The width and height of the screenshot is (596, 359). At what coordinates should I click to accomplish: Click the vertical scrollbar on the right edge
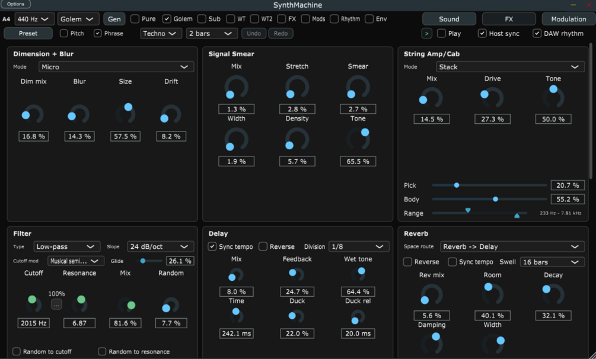(x=591, y=110)
